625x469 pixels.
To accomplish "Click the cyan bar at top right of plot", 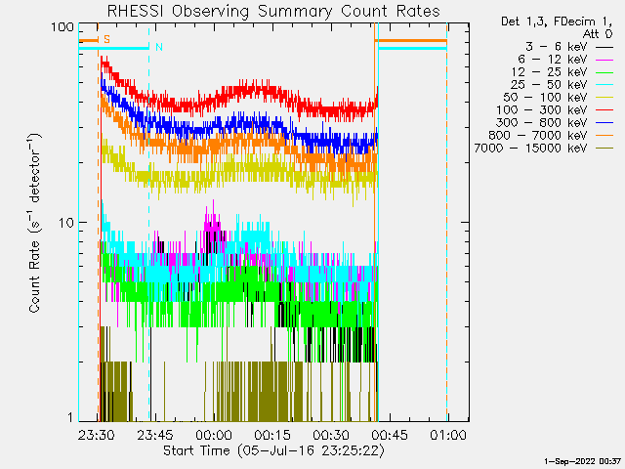I will [412, 48].
